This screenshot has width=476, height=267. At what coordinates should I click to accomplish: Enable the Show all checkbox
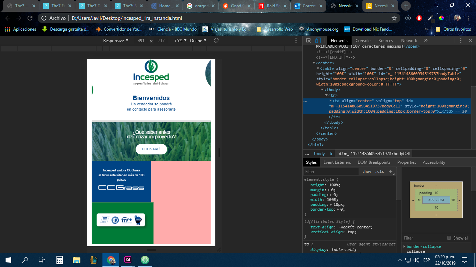449,238
